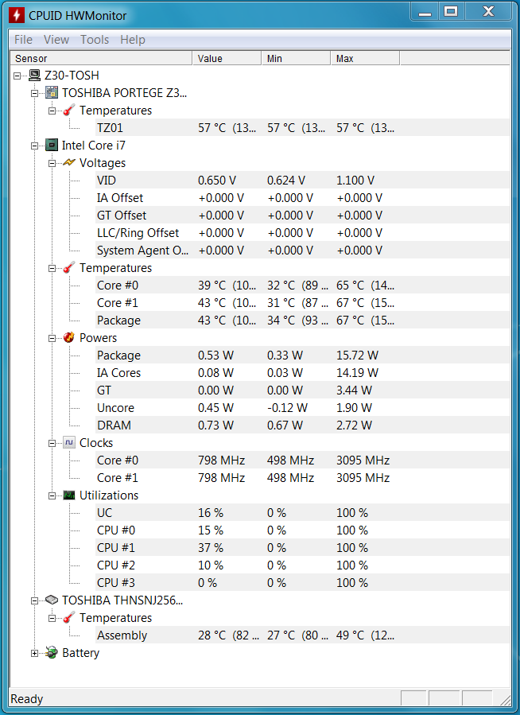Image resolution: width=520 pixels, height=715 pixels.
Task: Collapse the Powers section
Action: click(x=52, y=338)
